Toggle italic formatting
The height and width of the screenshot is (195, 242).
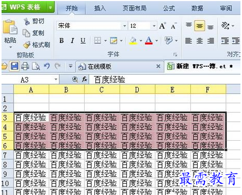pyautogui.click(x=72, y=41)
